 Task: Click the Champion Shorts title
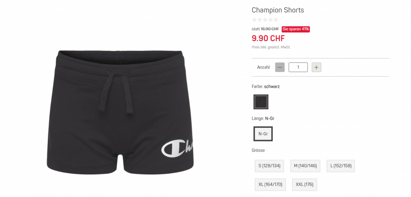(278, 10)
